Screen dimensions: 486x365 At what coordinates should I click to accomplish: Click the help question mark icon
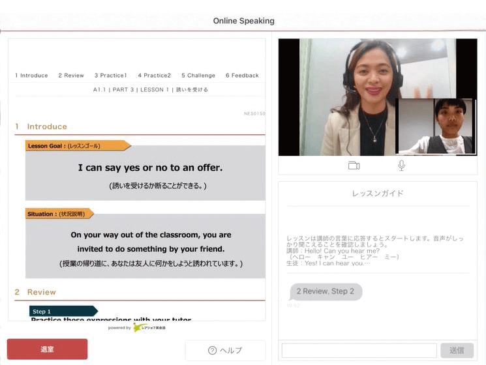coord(212,351)
